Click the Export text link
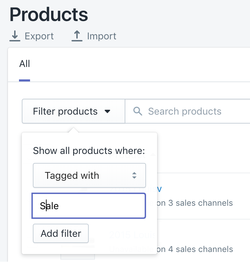The height and width of the screenshot is (262, 250). (39, 36)
